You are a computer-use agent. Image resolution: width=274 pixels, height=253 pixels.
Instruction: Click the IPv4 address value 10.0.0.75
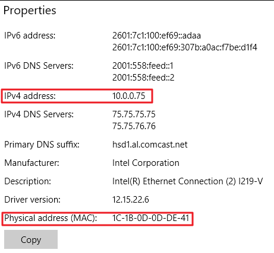(x=129, y=96)
